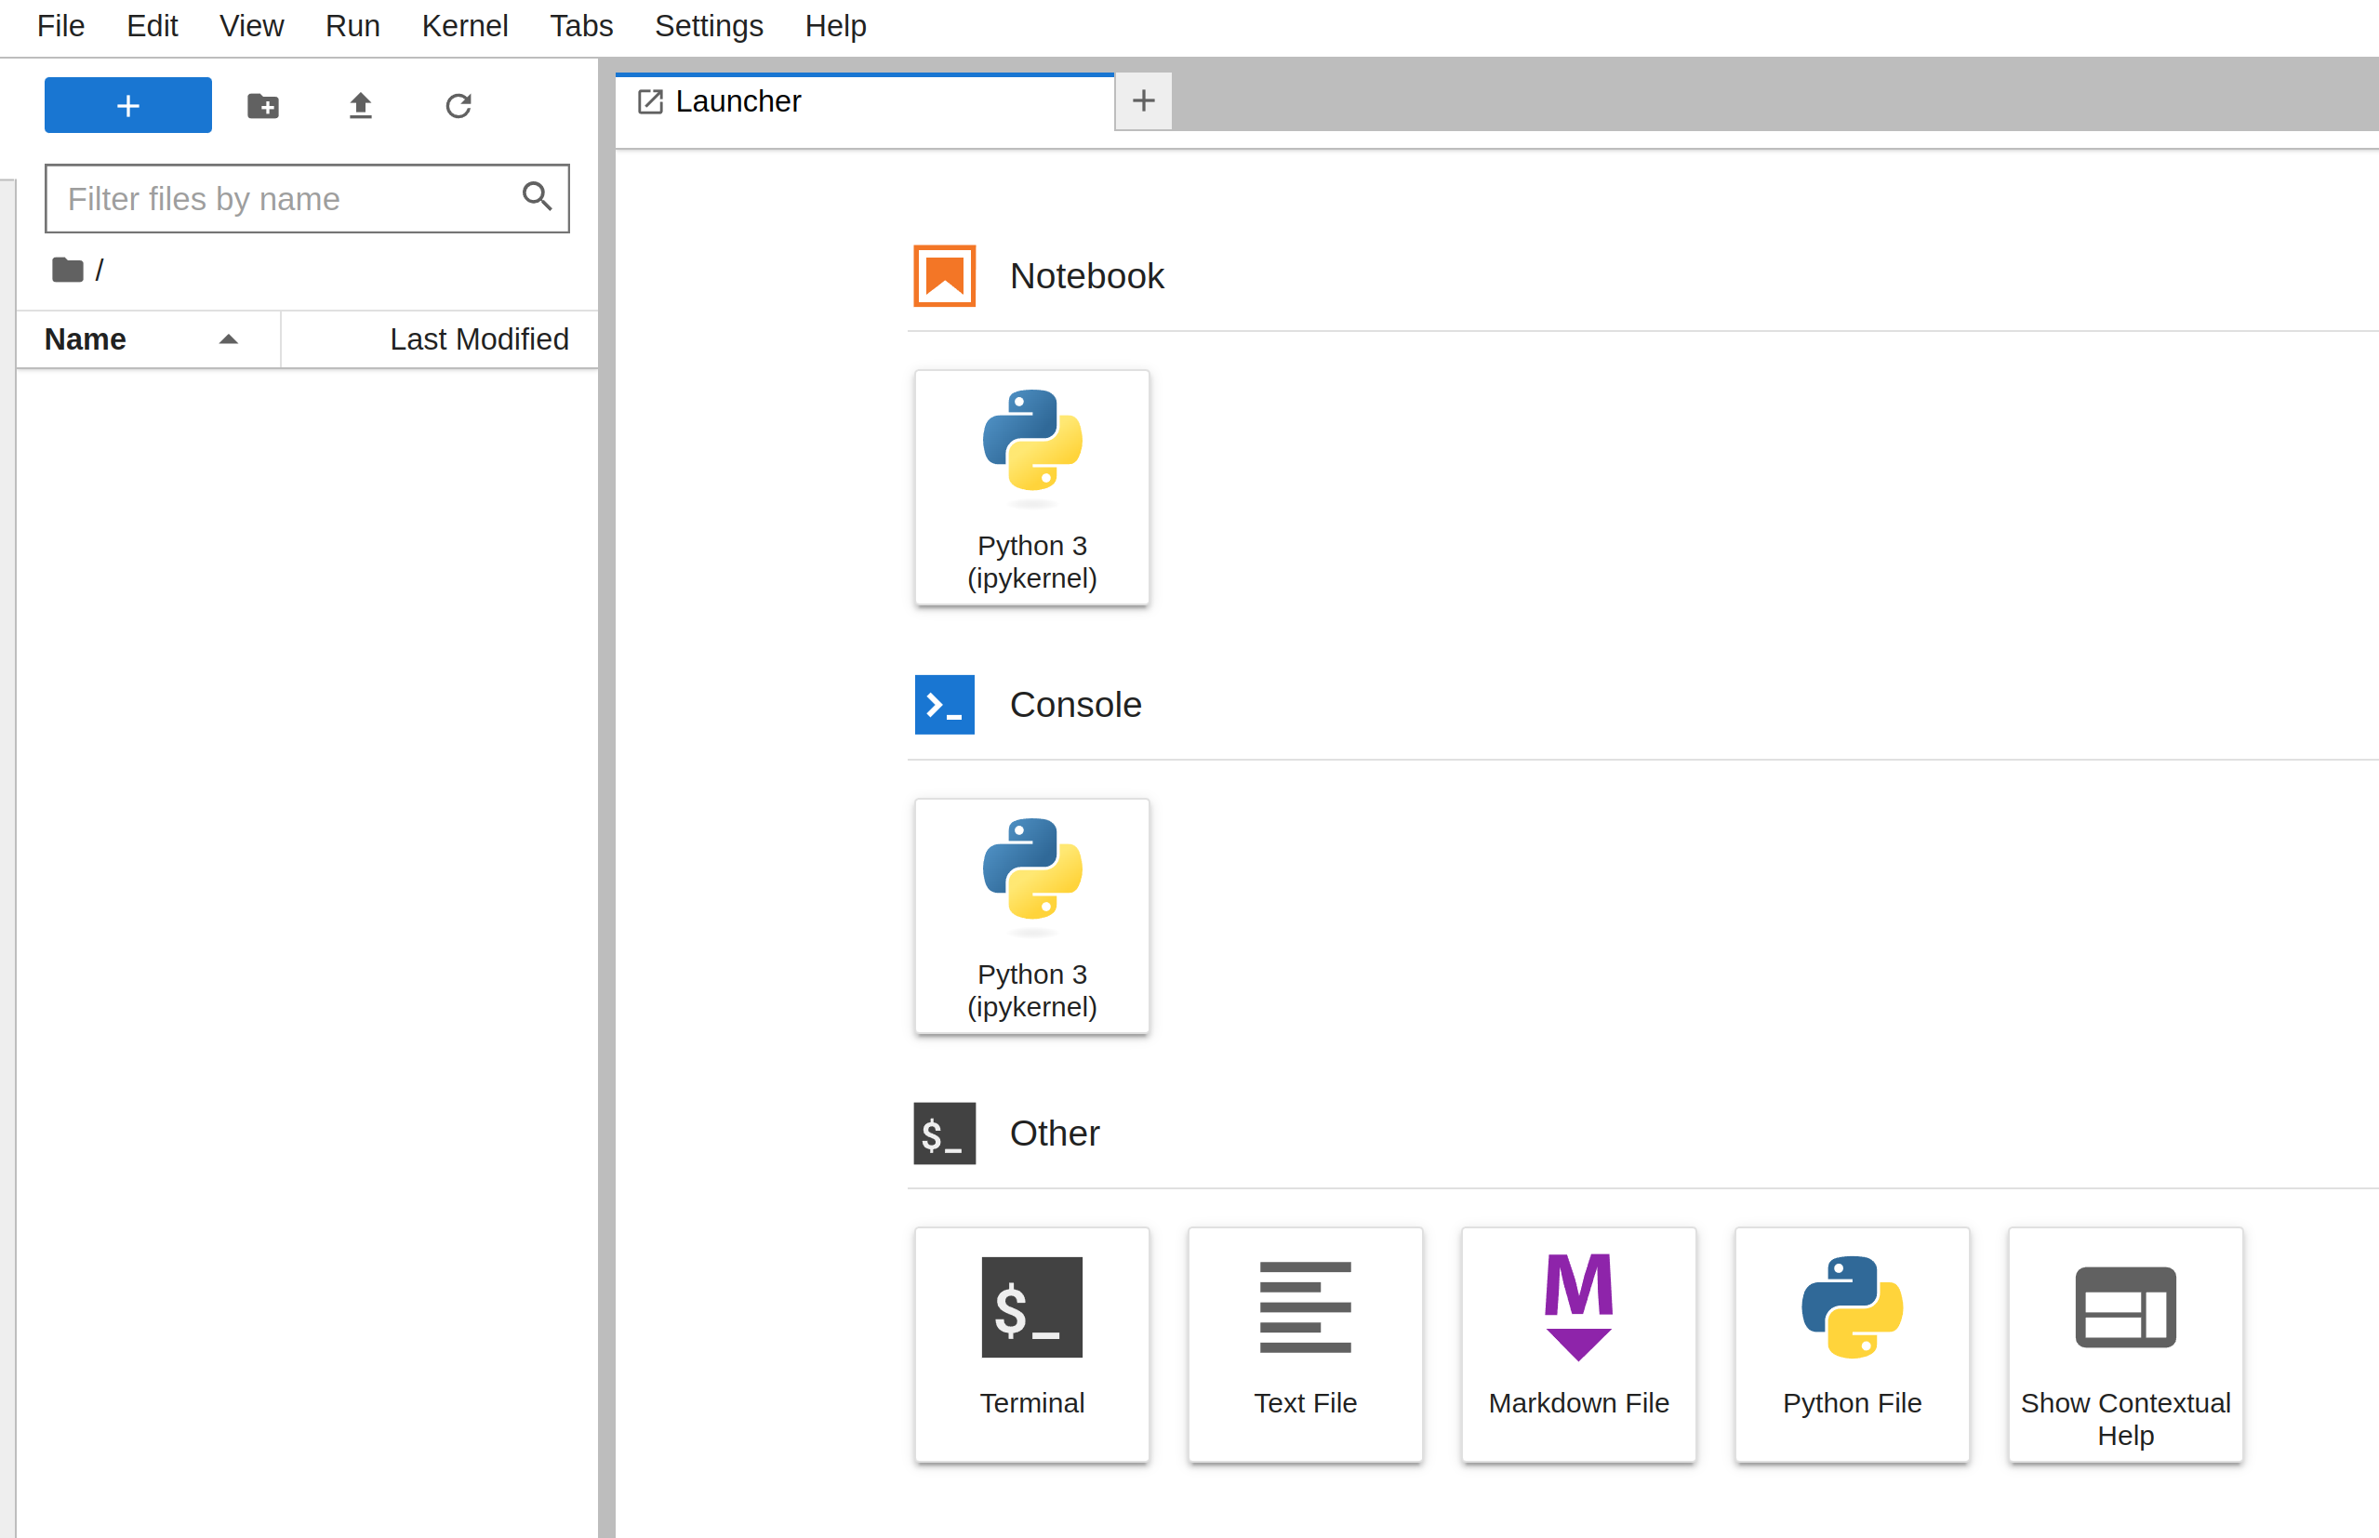Focus the Filter files by name field
The image size is (2379, 1538).
click(x=307, y=199)
